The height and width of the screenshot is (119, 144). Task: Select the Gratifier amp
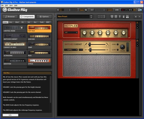click(15, 62)
